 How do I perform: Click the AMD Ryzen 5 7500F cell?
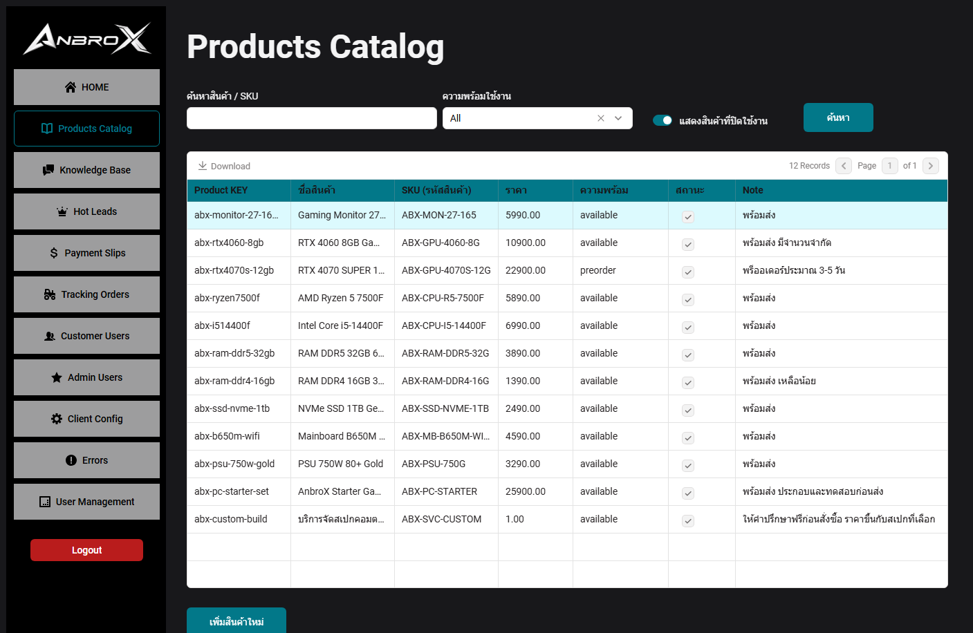coord(342,298)
